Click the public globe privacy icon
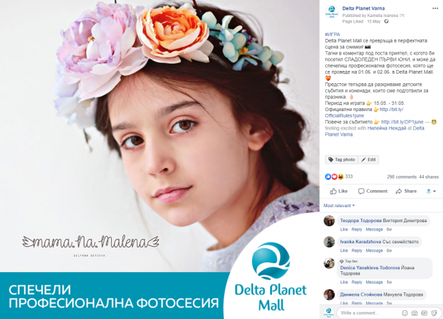Image resolution: width=443 pixels, height=319 pixels. (x=386, y=22)
